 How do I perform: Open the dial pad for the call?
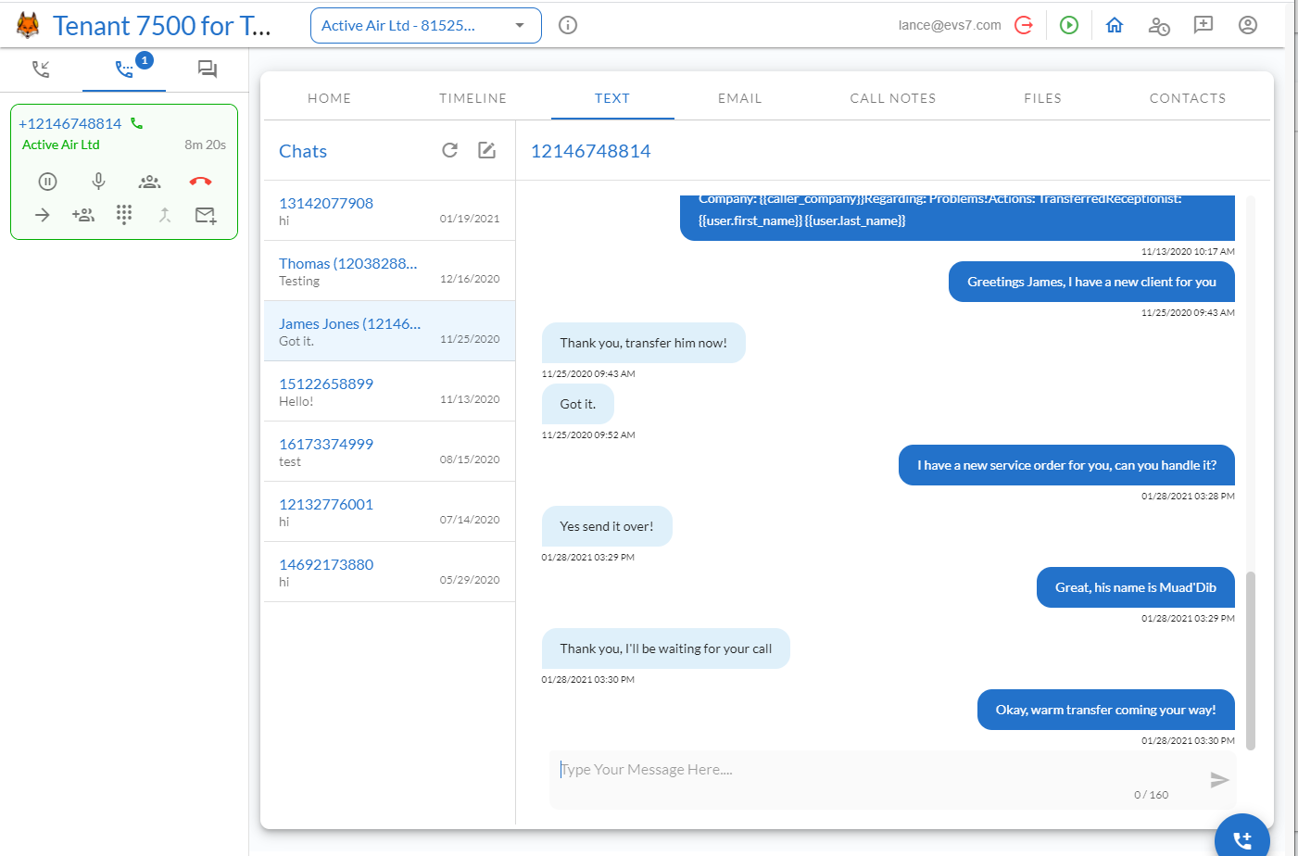pyautogui.click(x=124, y=214)
